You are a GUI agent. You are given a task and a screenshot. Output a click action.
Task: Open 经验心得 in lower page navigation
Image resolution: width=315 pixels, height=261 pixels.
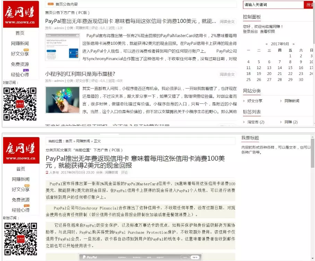tap(21, 210)
